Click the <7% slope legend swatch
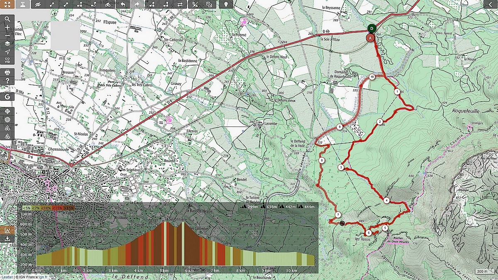This screenshot has height=280, width=498. tap(36, 208)
